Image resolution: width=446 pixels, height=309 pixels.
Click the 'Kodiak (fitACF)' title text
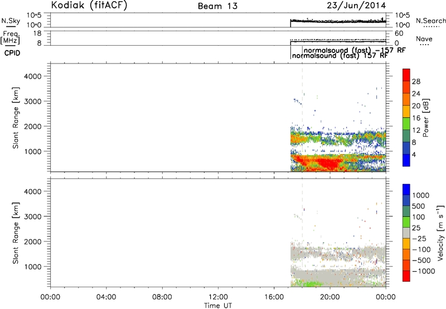coord(89,5)
